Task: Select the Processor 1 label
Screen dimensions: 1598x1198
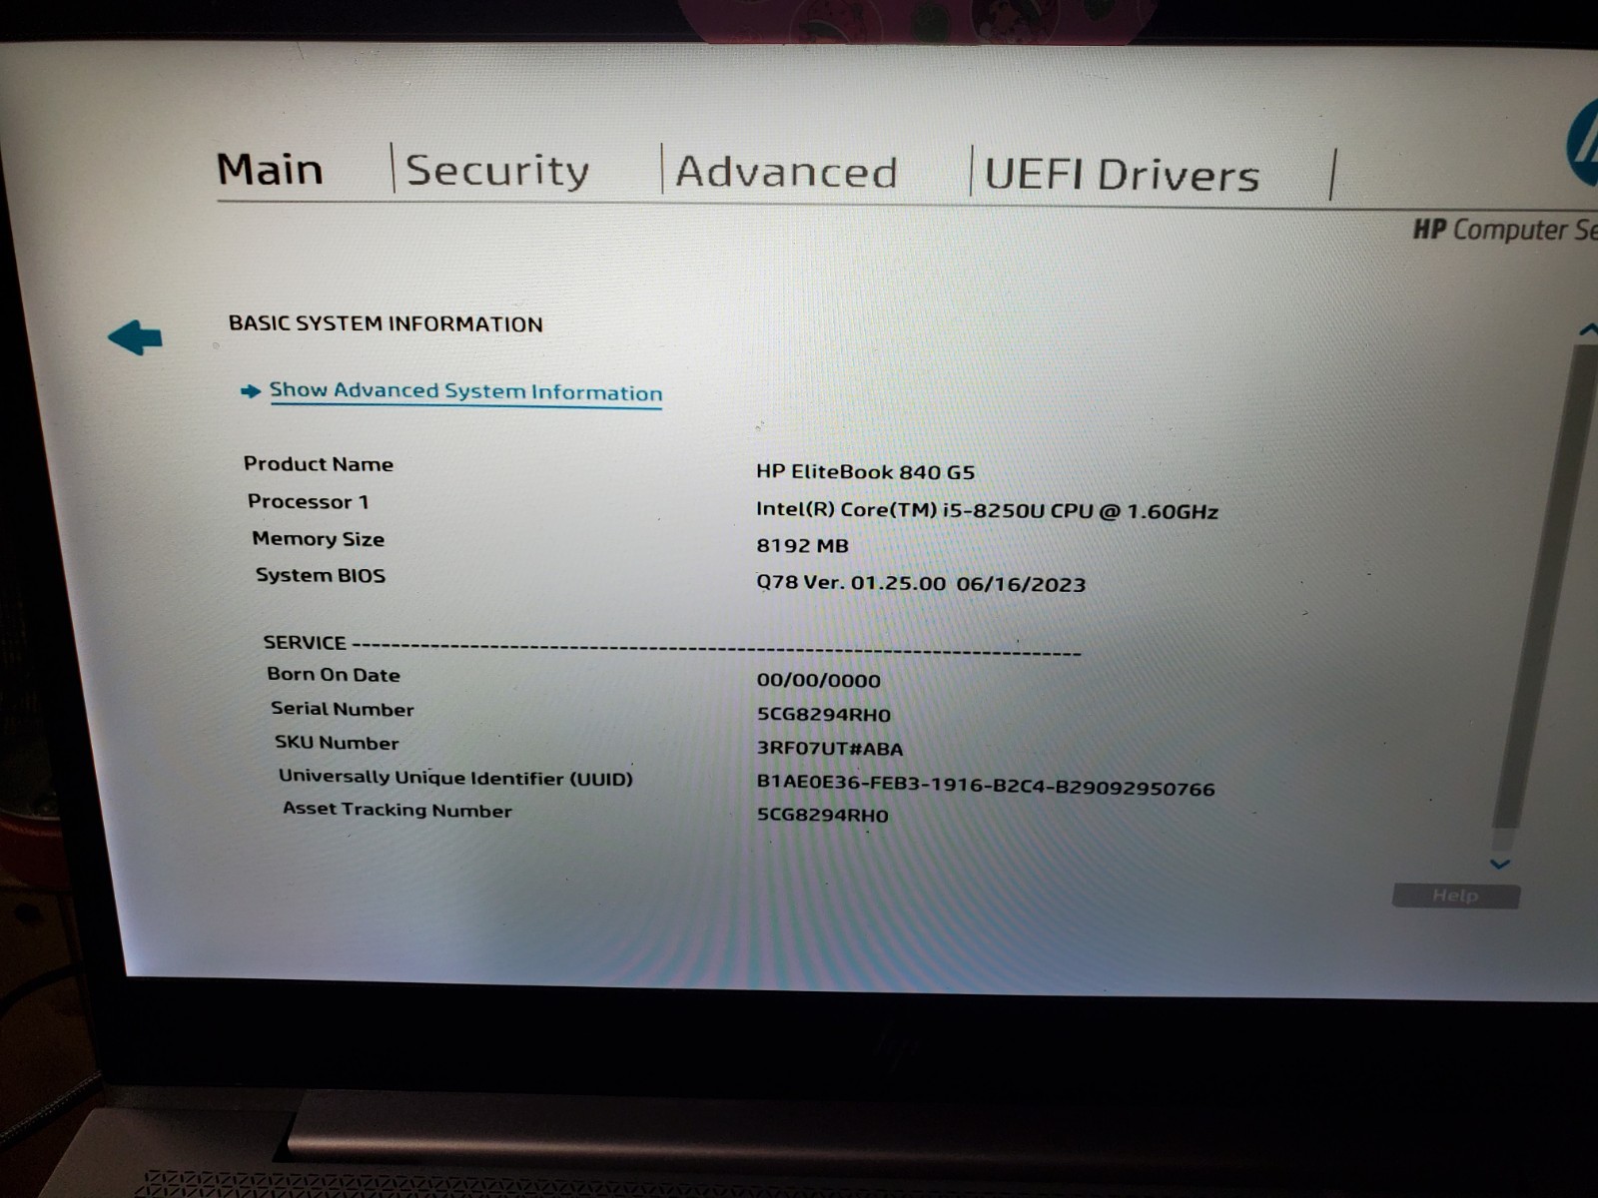Action: [308, 501]
